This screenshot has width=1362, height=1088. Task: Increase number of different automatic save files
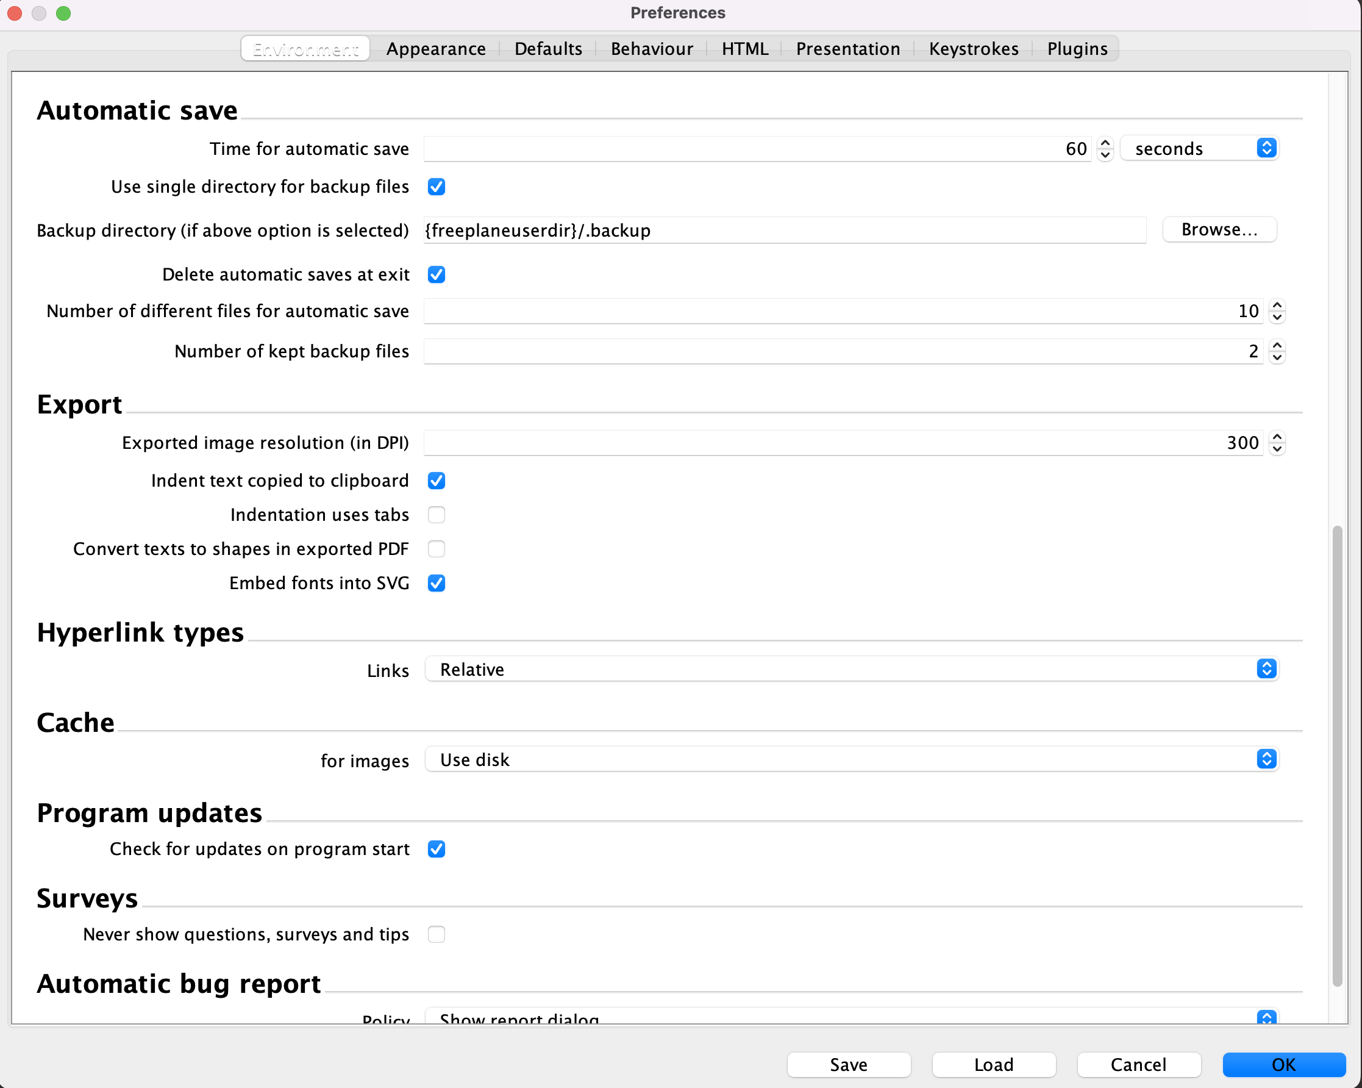(1277, 305)
